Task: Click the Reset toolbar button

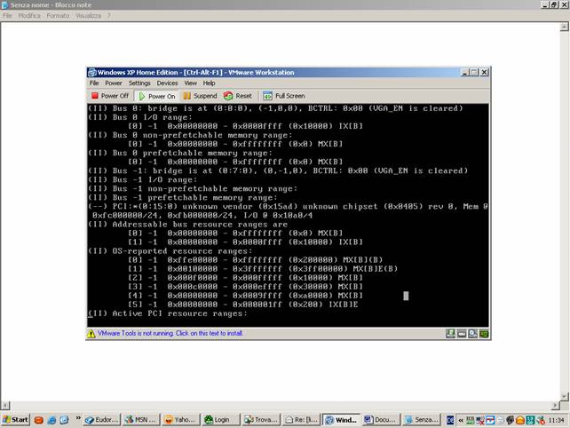Action: coord(238,96)
